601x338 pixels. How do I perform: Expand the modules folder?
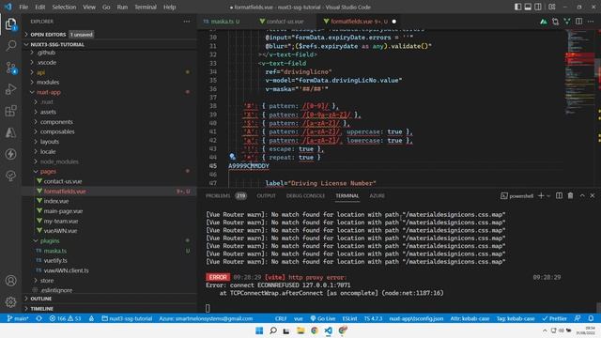point(48,82)
